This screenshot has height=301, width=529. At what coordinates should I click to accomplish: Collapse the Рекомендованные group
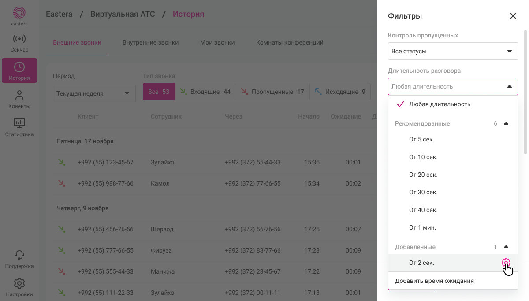coord(506,124)
